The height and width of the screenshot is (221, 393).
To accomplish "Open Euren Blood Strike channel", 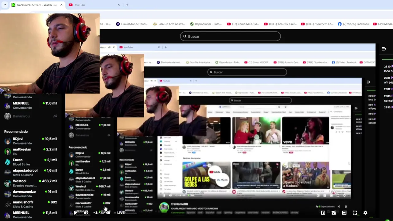I will [31, 162].
